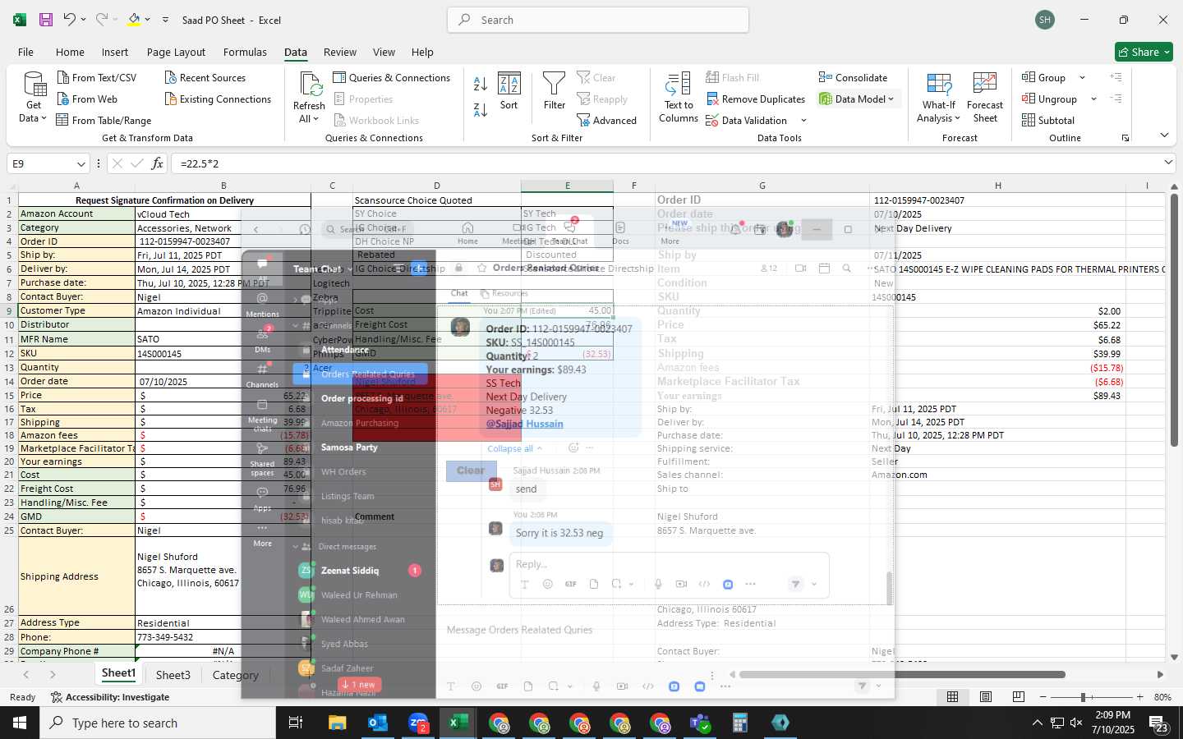
Task: Toggle the Filter funnel
Action: (555, 92)
